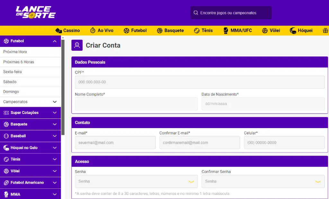Click the Ao Vivo icon
This screenshot has width=329, height=199.
coord(93,30)
